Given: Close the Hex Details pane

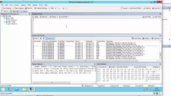Looking at the screenshot, I should click(x=160, y=64).
